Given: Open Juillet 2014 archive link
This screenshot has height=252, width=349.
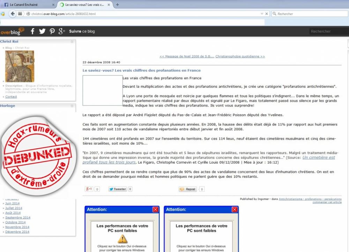Looking at the screenshot, I should pos(14,208).
